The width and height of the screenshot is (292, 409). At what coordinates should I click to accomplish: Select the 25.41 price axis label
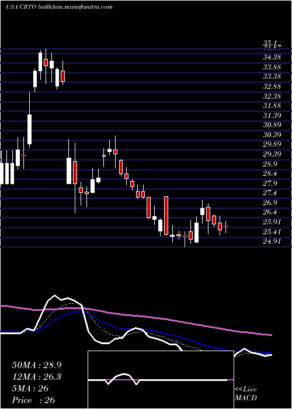coord(272,232)
